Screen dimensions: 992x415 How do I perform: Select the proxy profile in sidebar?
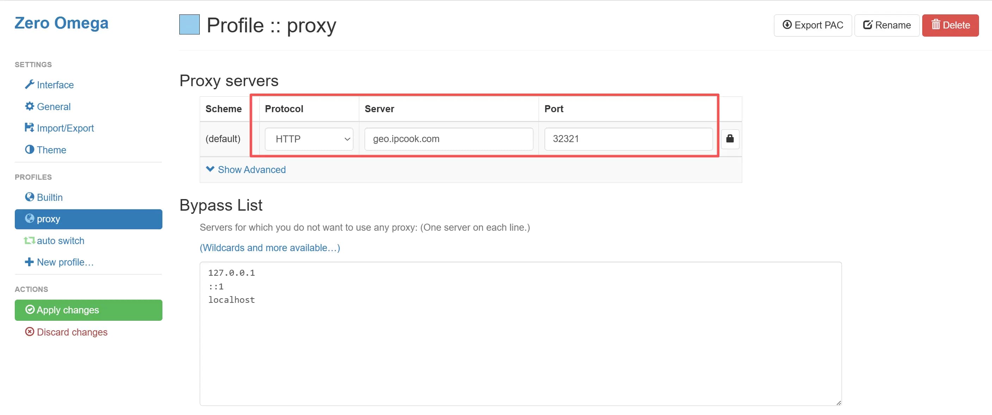(x=88, y=219)
